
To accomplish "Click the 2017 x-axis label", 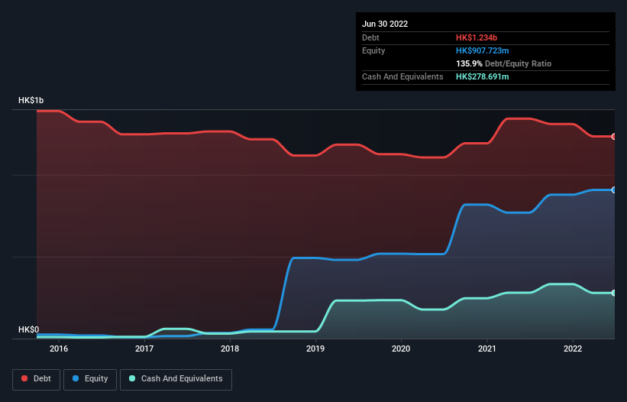I will tap(144, 349).
